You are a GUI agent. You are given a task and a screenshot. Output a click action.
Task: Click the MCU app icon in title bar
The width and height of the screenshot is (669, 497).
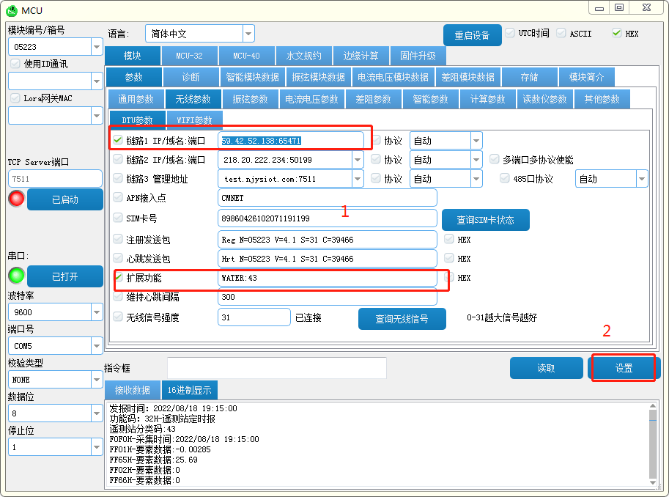12,10
